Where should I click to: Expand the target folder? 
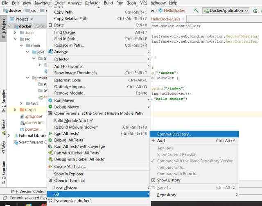(x=15, y=110)
